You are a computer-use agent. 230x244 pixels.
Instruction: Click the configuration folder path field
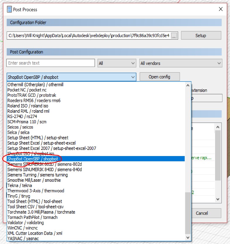coord(89,36)
